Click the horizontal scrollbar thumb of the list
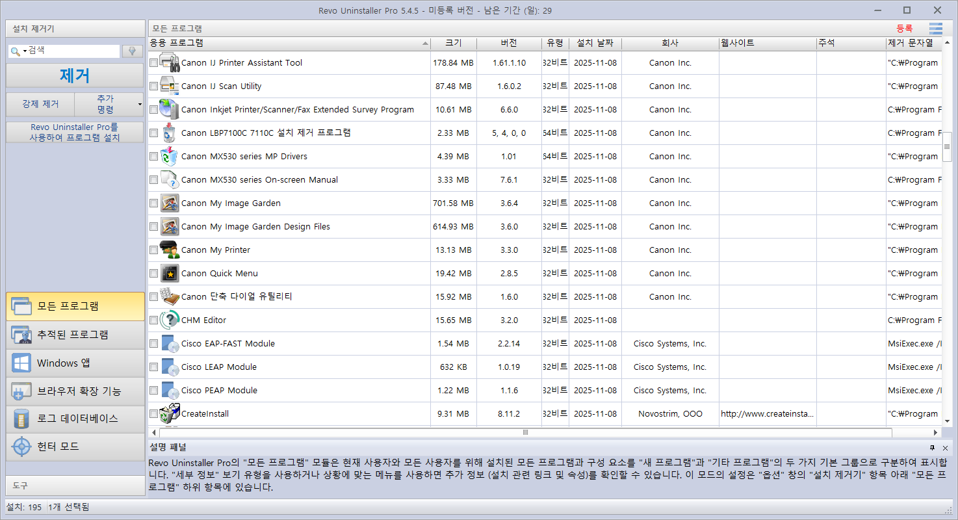The height and width of the screenshot is (520, 958). pyautogui.click(x=526, y=432)
